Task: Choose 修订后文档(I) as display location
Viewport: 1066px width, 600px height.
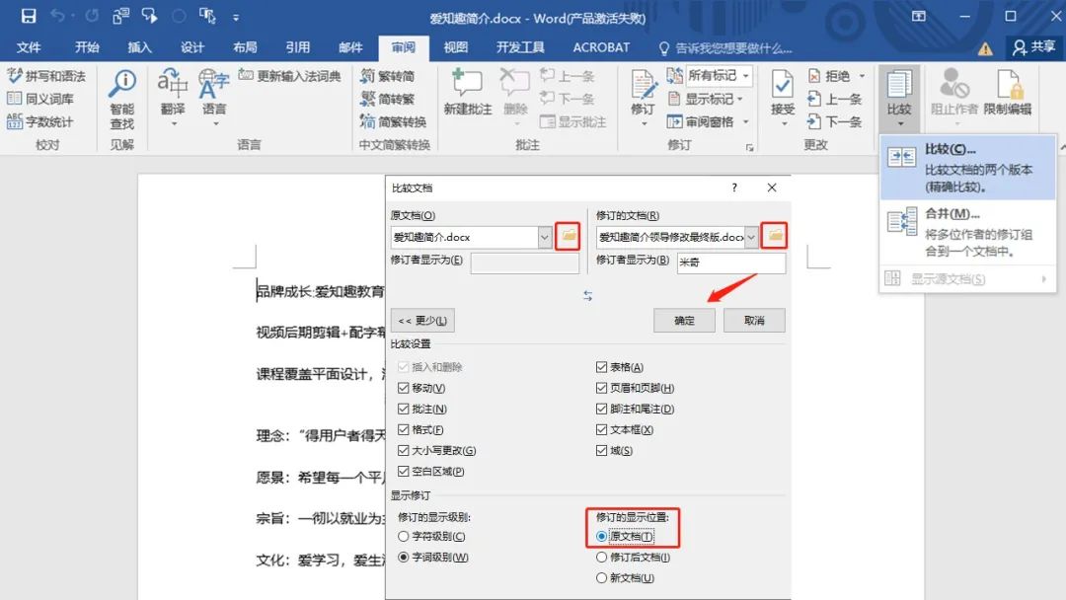Action: coord(601,558)
